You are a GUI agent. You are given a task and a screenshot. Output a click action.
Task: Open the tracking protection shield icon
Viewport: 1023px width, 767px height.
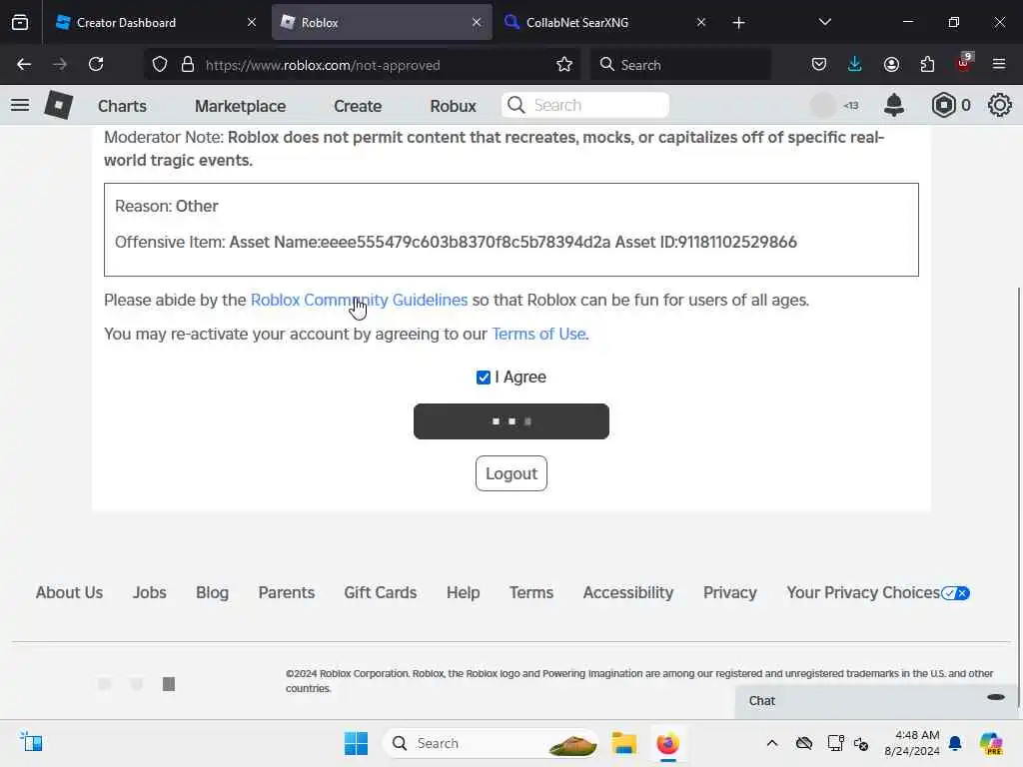160,65
